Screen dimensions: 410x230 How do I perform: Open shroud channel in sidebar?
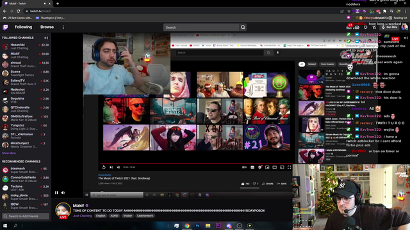point(26,65)
